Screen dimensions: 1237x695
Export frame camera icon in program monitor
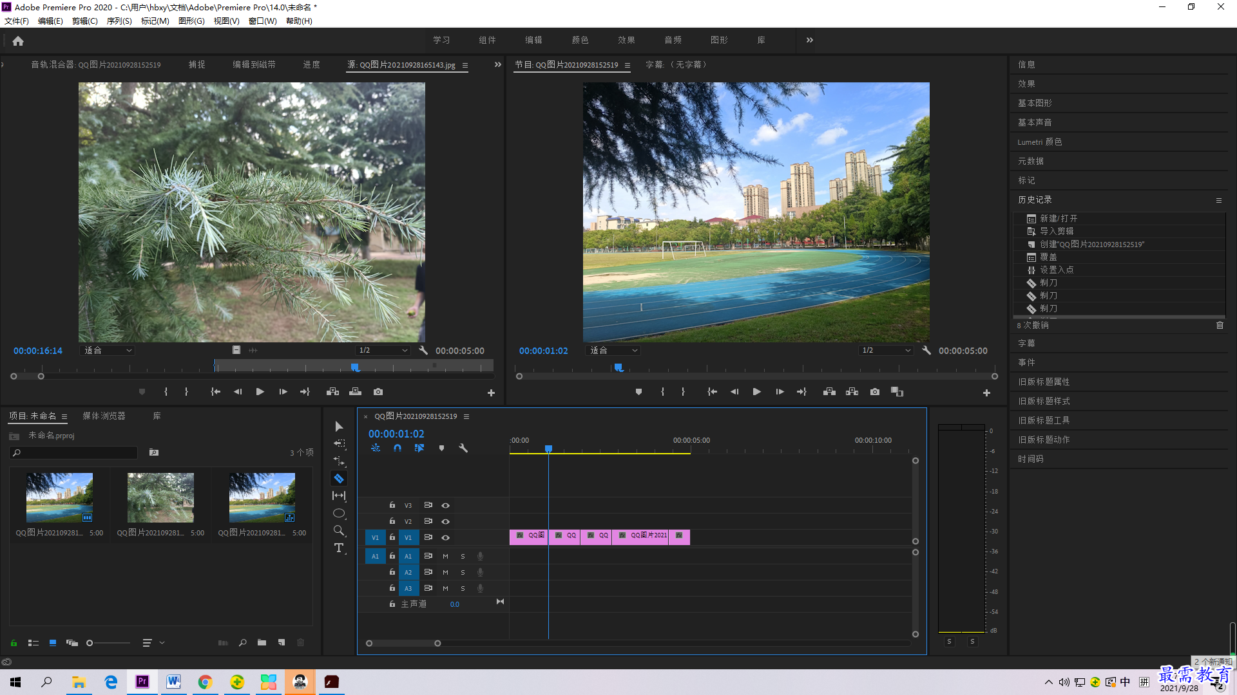(x=875, y=392)
